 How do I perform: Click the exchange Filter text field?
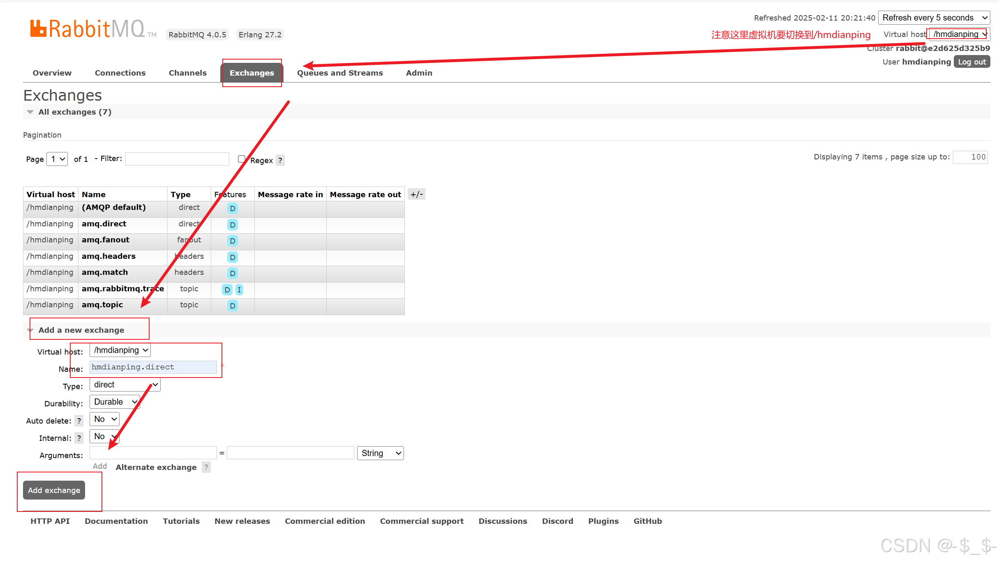[x=177, y=159]
